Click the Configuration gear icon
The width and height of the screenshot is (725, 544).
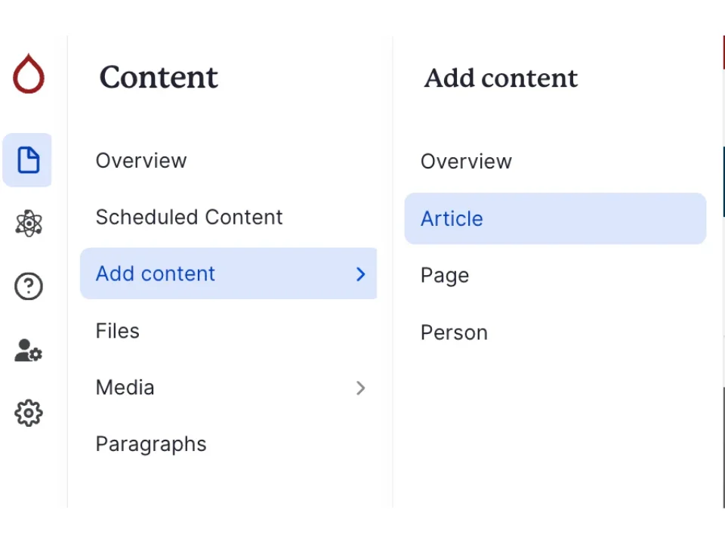click(x=28, y=413)
